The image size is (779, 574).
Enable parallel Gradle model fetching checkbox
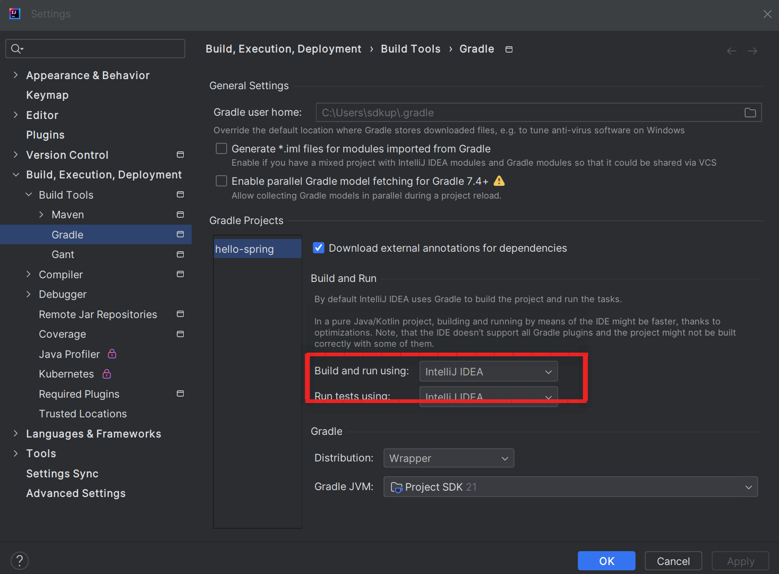221,181
